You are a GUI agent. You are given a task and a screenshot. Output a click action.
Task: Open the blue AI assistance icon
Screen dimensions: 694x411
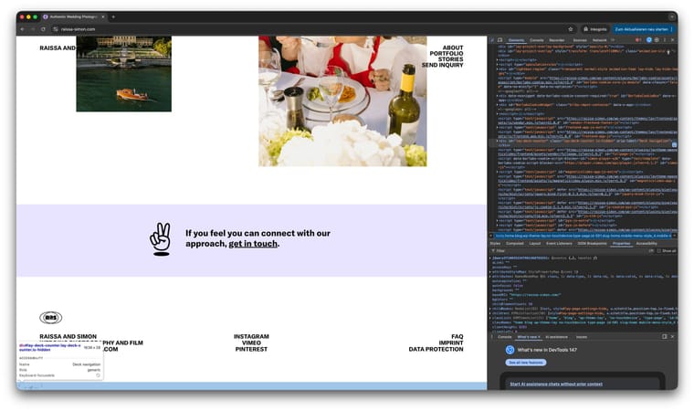pos(649,40)
